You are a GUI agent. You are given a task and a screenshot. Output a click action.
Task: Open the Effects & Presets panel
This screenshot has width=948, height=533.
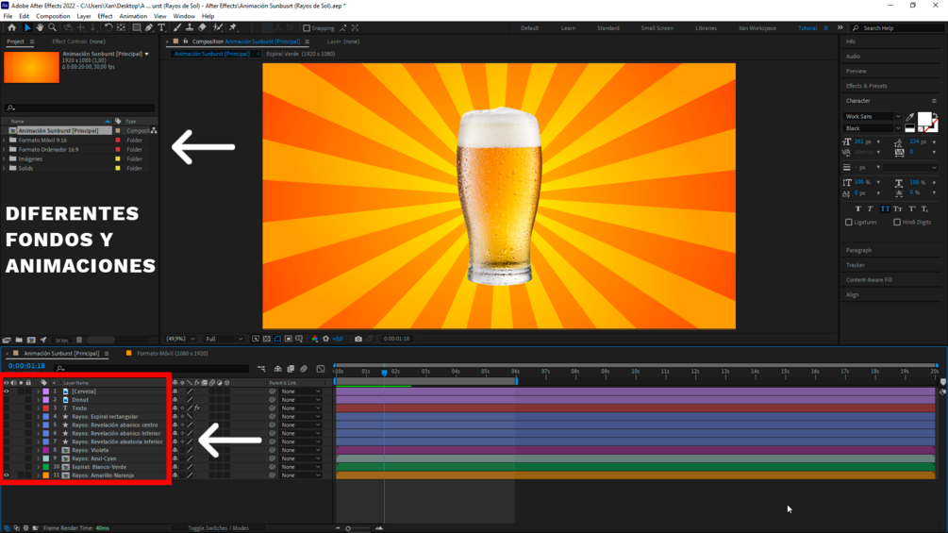coord(866,86)
